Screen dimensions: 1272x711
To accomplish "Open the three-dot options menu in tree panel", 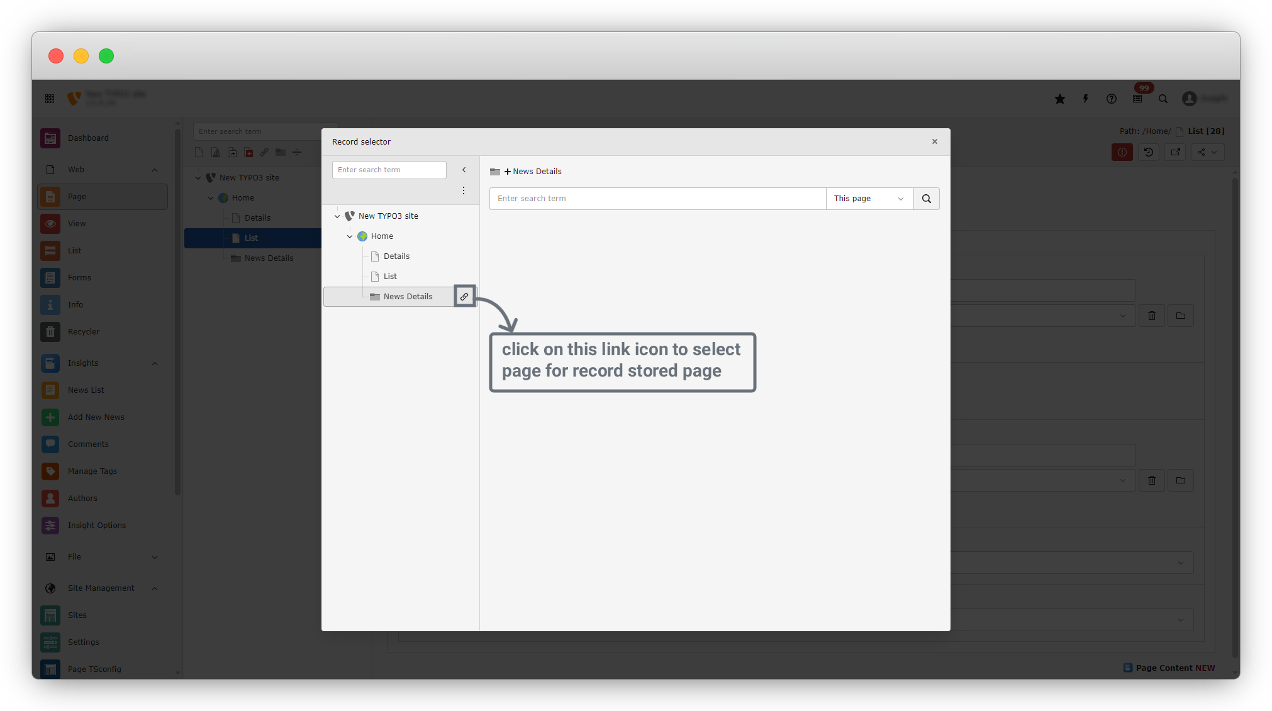I will point(464,190).
